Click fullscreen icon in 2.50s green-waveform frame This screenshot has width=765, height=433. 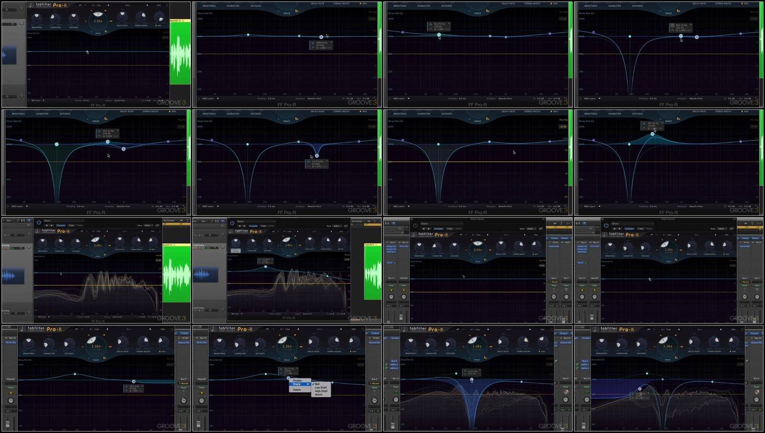click(167, 5)
